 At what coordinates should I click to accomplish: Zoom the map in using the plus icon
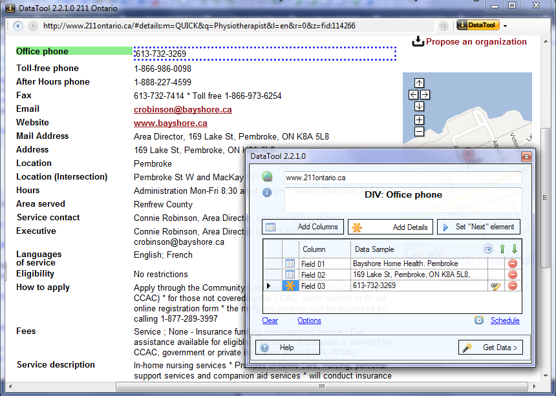pyautogui.click(x=419, y=120)
